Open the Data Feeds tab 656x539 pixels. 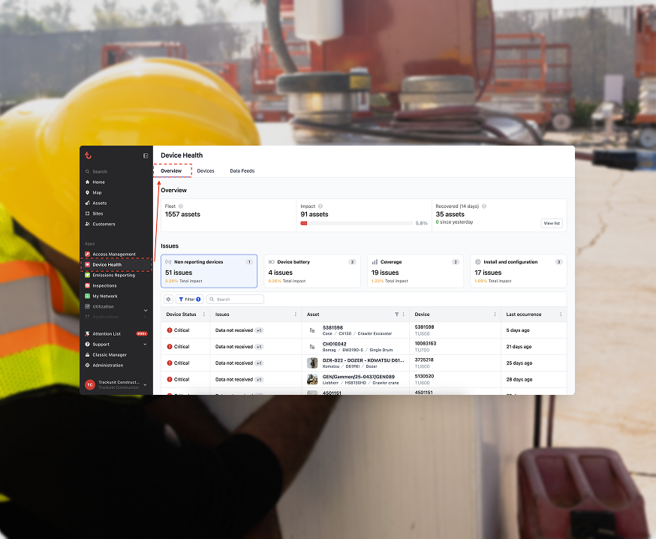point(242,170)
